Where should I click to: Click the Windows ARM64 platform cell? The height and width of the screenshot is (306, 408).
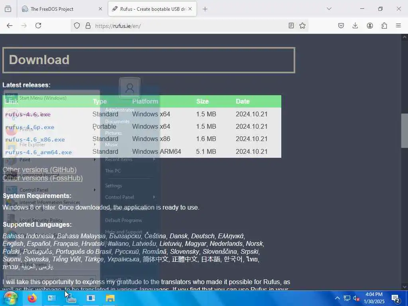(x=157, y=152)
